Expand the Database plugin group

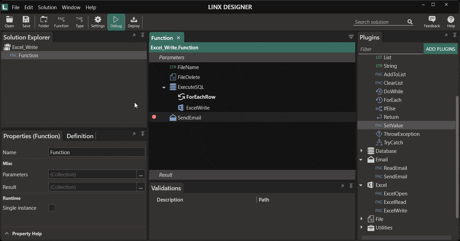(x=361, y=151)
